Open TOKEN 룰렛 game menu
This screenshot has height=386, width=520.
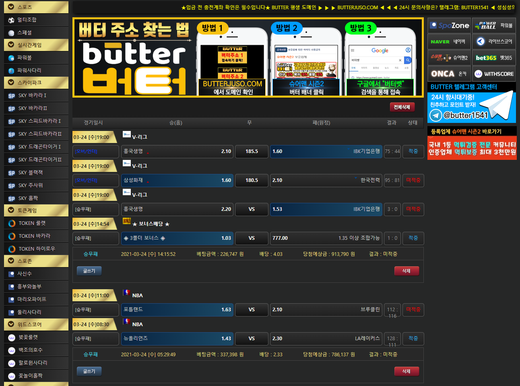[x=32, y=223]
